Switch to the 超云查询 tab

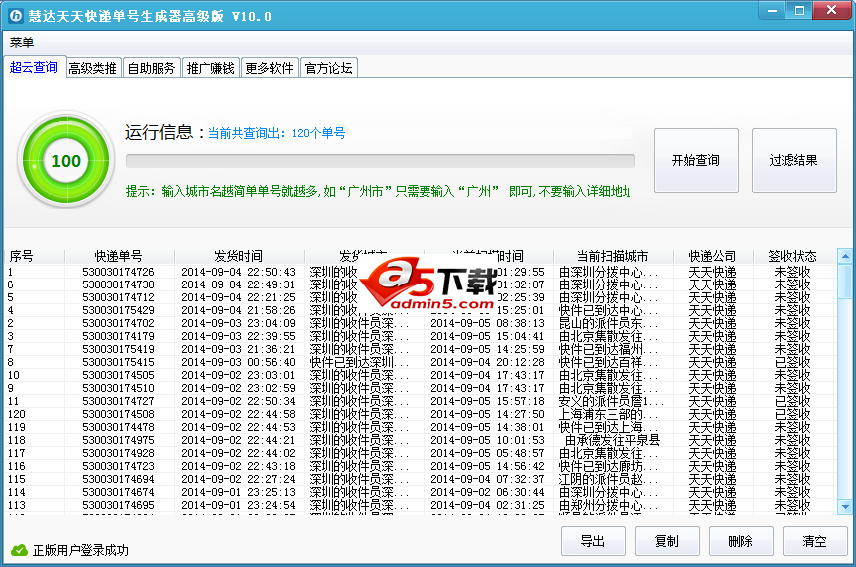[x=34, y=67]
